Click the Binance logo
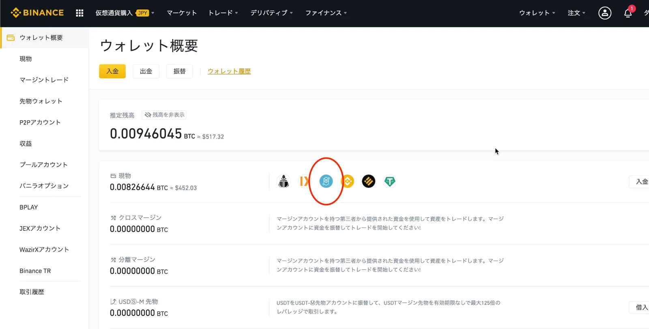The height and width of the screenshot is (329, 649). (x=37, y=13)
